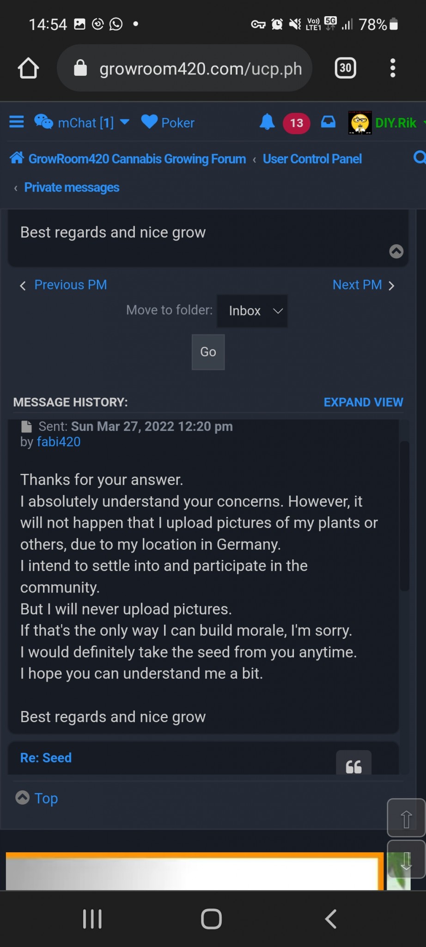
Task: Tap the scroll-up arrow floating button
Action: point(406,819)
